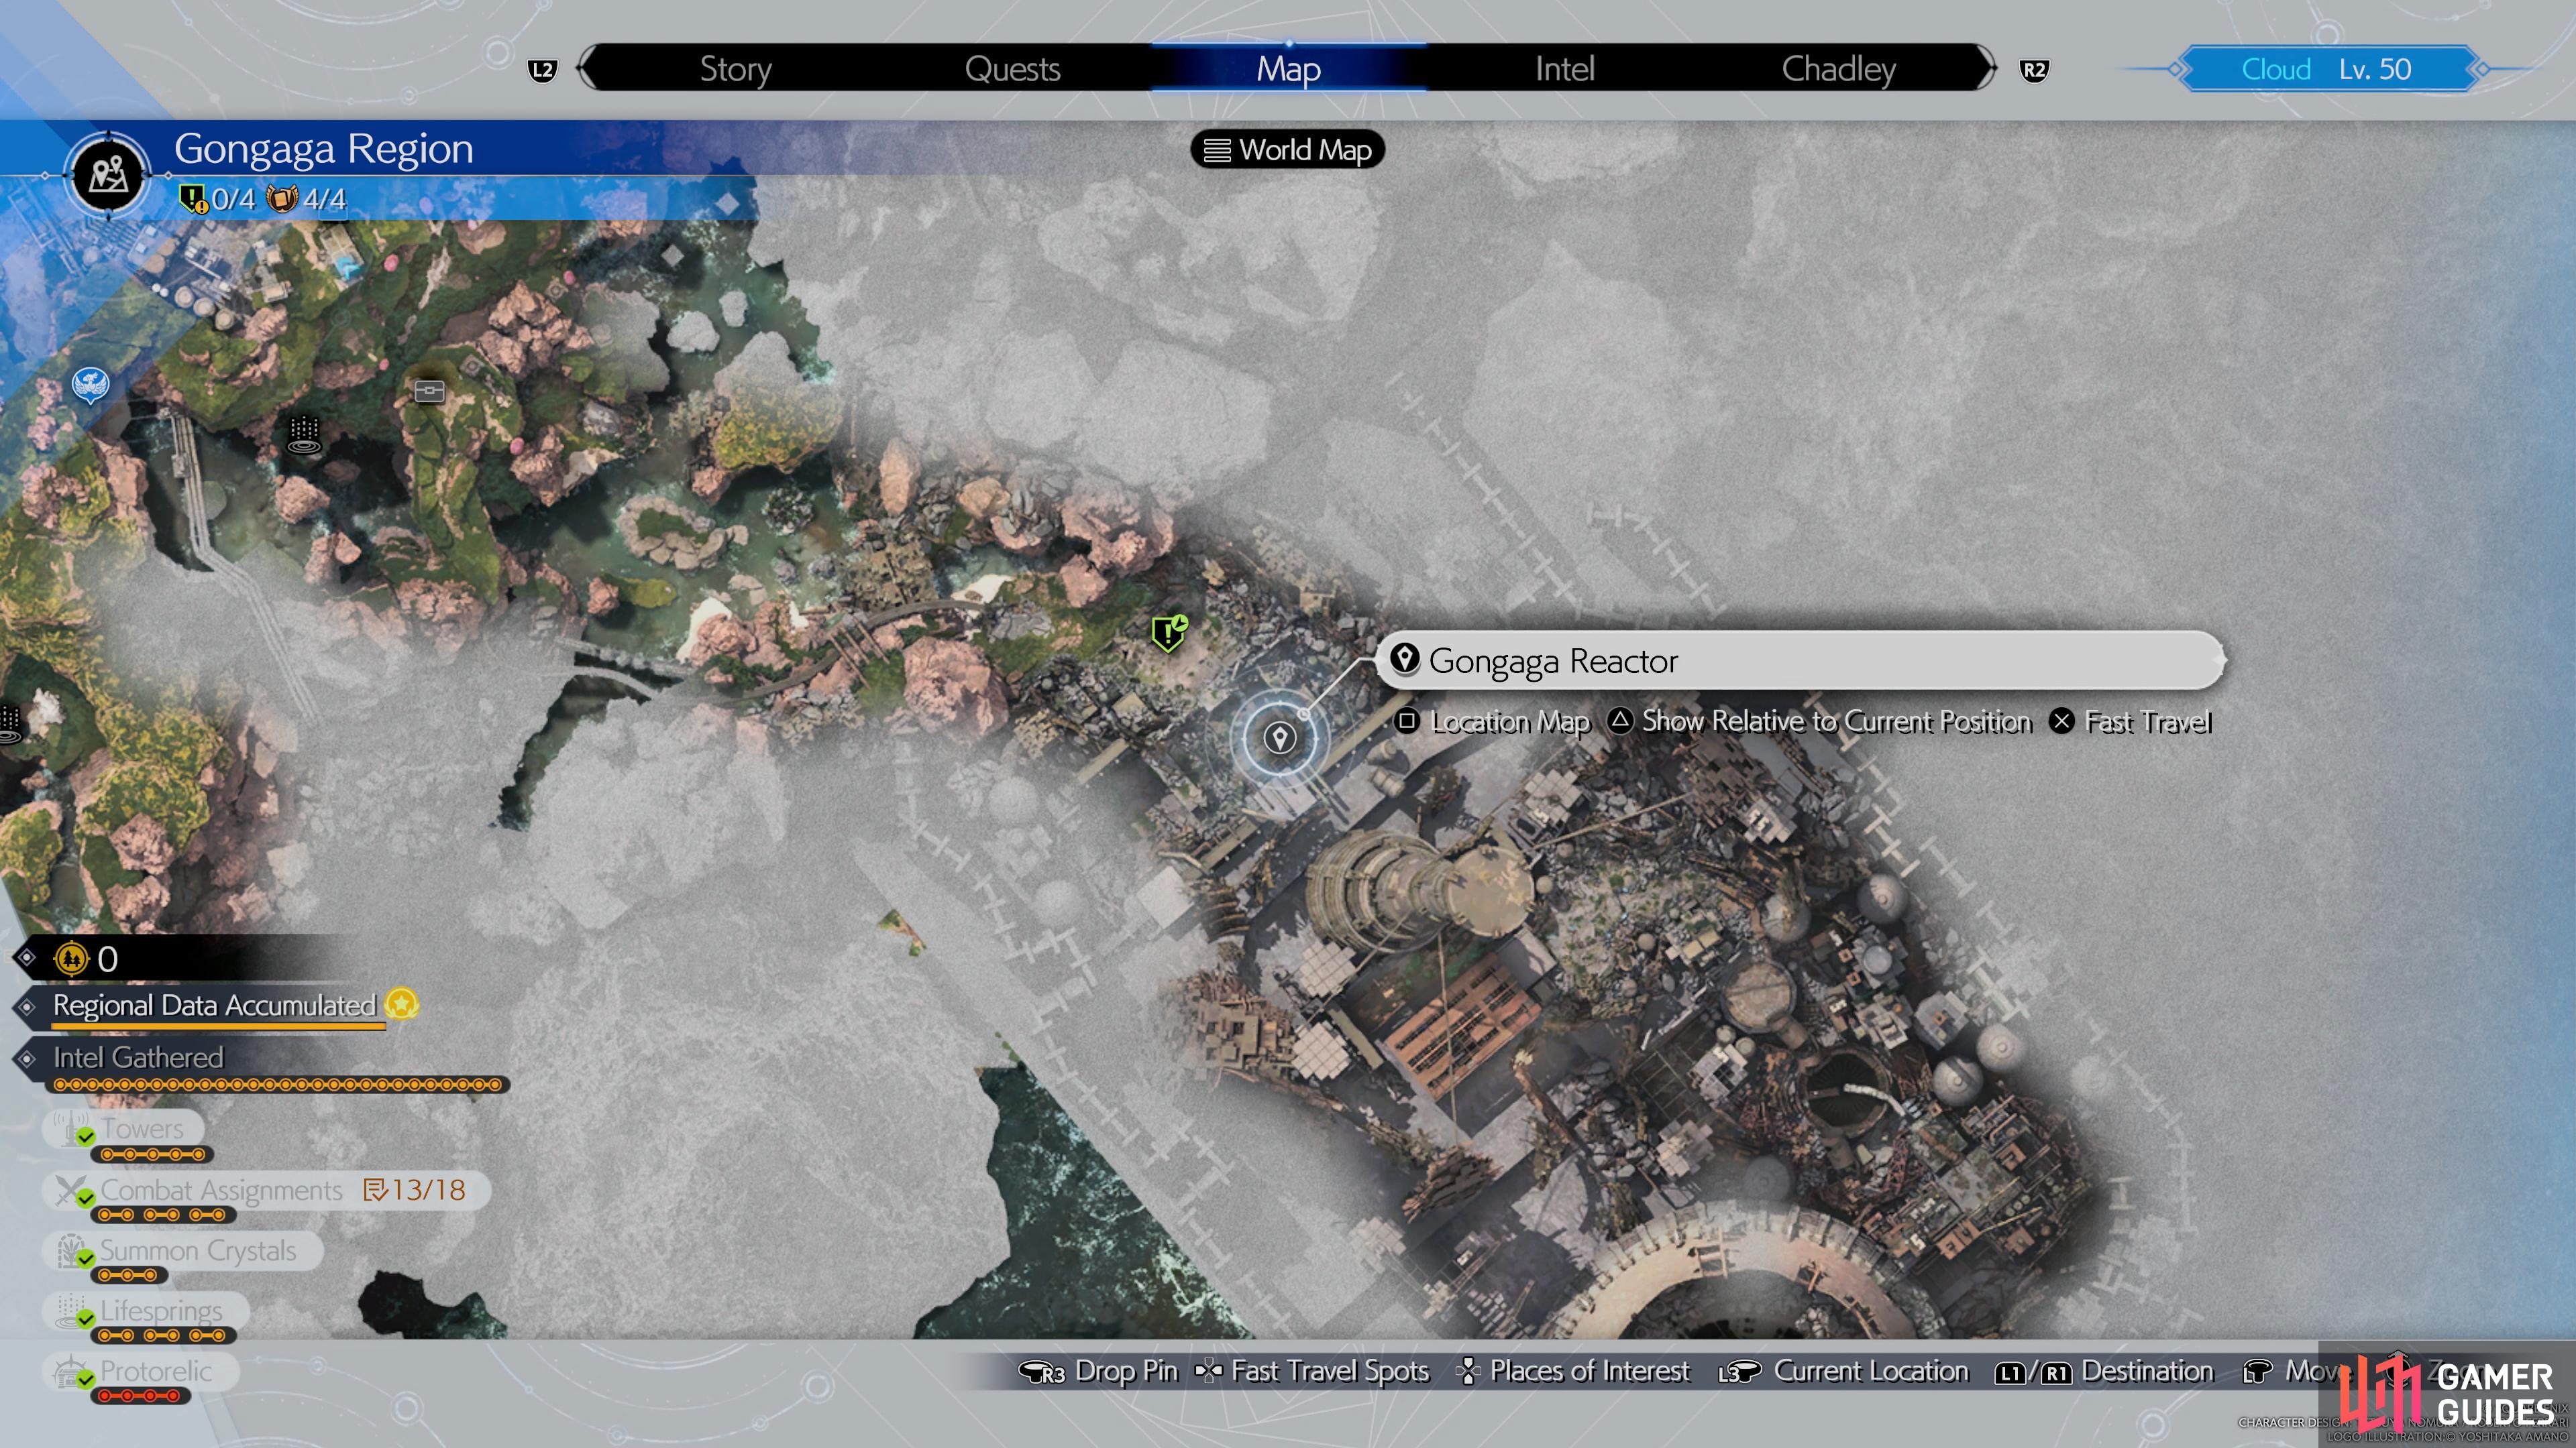Screen dimensions: 2576x1448
Task: Click the party coin counter icon
Action: 71,959
